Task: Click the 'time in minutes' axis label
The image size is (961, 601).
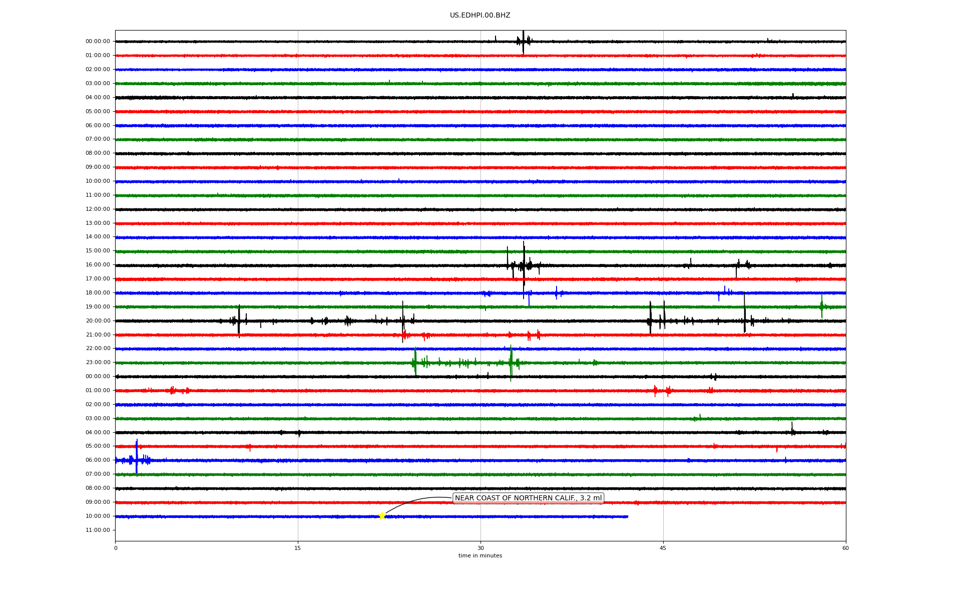Action: 480,555
